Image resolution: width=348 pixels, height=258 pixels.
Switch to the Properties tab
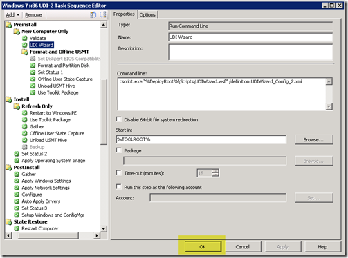tap(124, 14)
